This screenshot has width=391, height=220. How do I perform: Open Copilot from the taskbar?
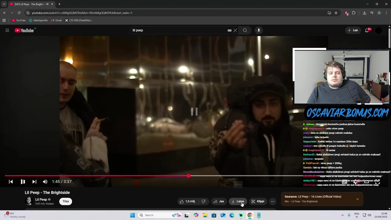coord(196,215)
